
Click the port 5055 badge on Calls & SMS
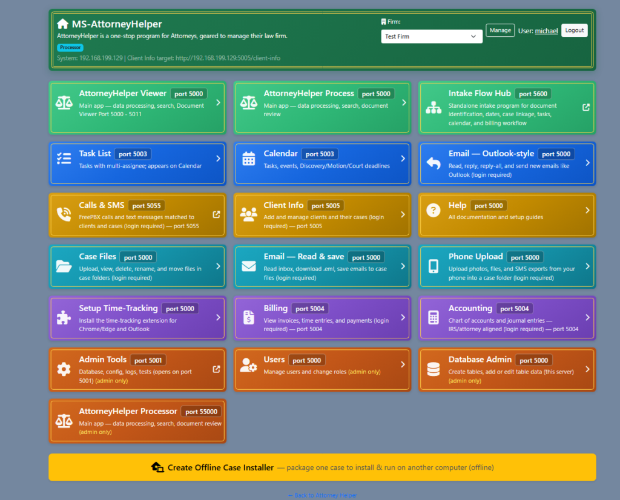click(147, 206)
